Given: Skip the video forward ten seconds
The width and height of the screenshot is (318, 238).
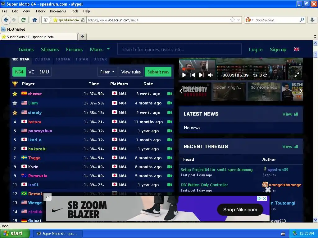Looking at the screenshot, I should 265,75.
